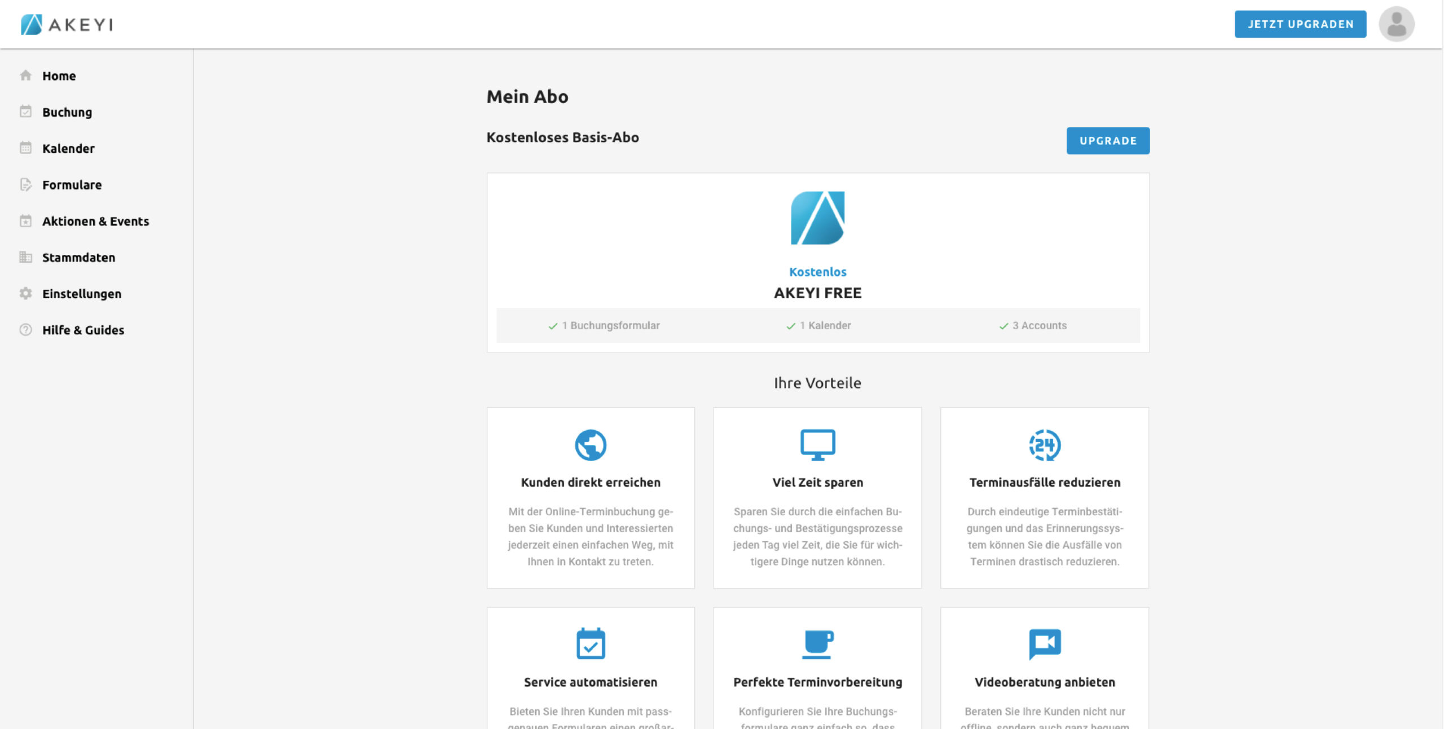Click the Formulare document icon
This screenshot has height=729, width=1444.
click(x=25, y=184)
